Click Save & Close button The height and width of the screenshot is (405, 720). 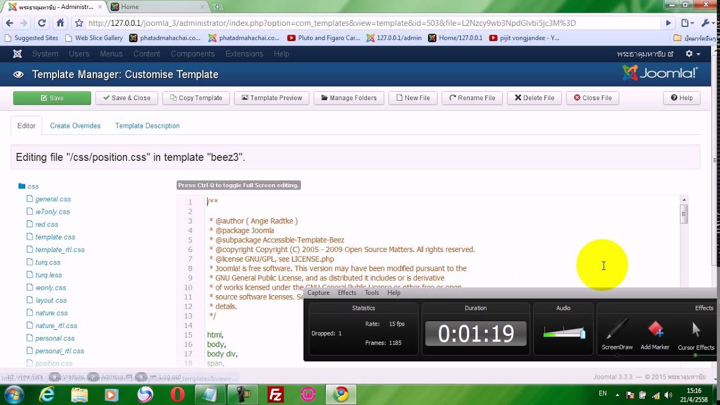tap(127, 98)
